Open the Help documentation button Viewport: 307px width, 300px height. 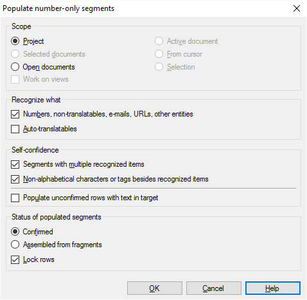pyautogui.click(x=273, y=288)
